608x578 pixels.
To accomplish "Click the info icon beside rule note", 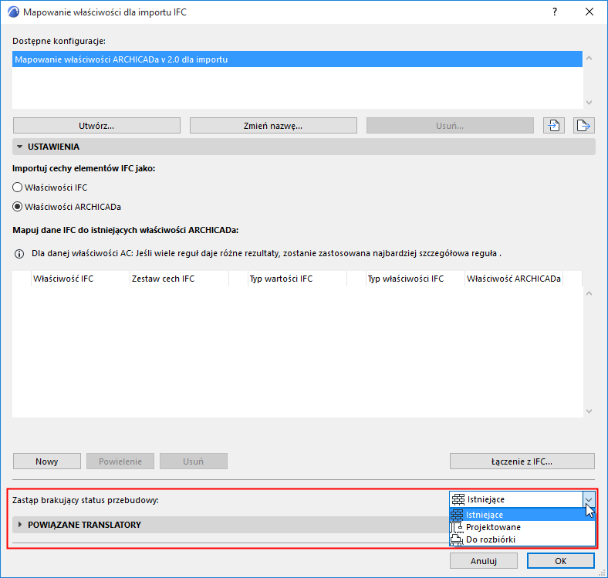I will pos(19,254).
